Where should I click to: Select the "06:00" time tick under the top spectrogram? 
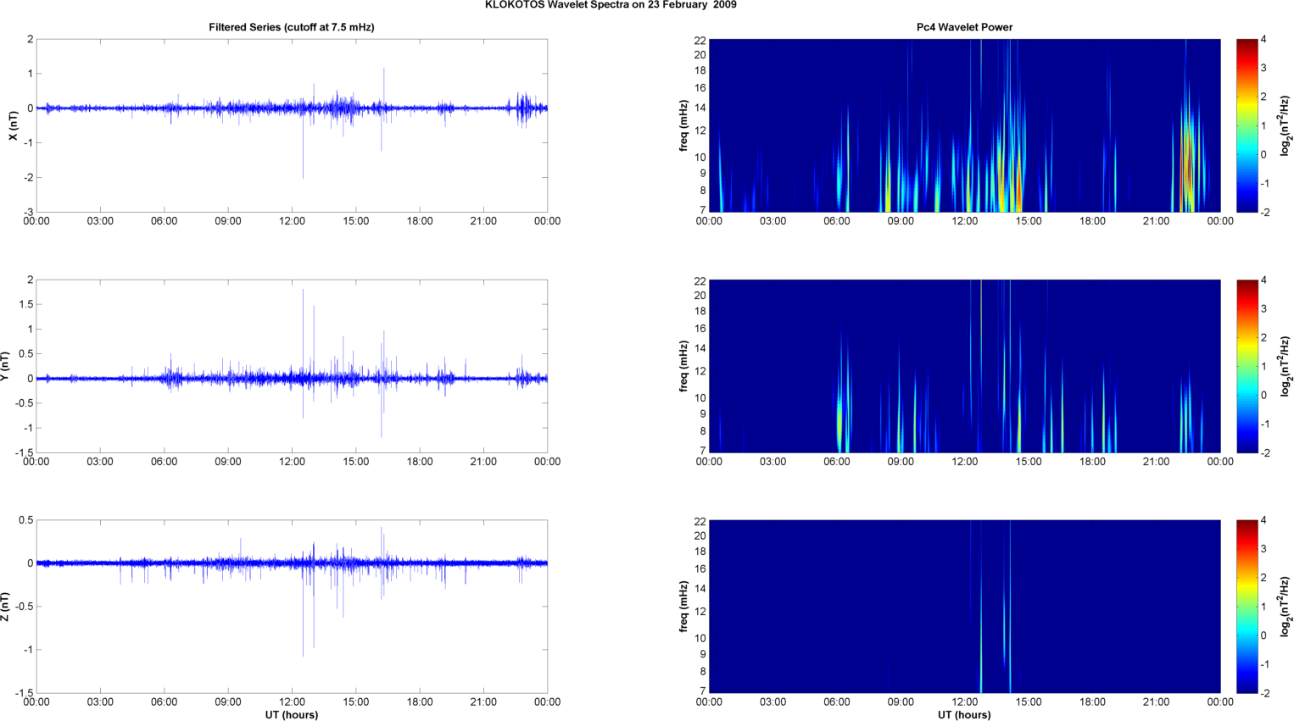coord(837,221)
